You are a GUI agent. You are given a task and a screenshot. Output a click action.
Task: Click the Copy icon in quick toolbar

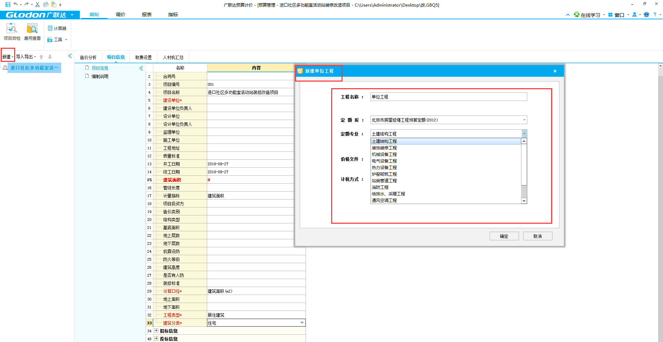tap(46, 4)
